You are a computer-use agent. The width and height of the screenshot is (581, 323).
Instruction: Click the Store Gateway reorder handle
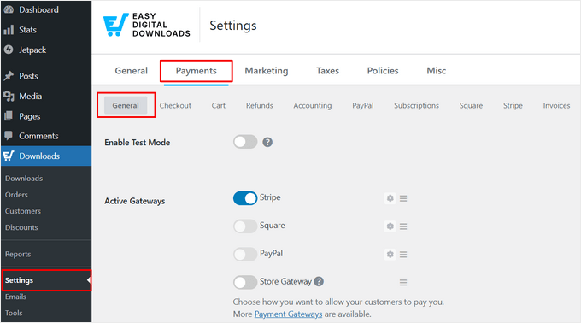pos(403,283)
